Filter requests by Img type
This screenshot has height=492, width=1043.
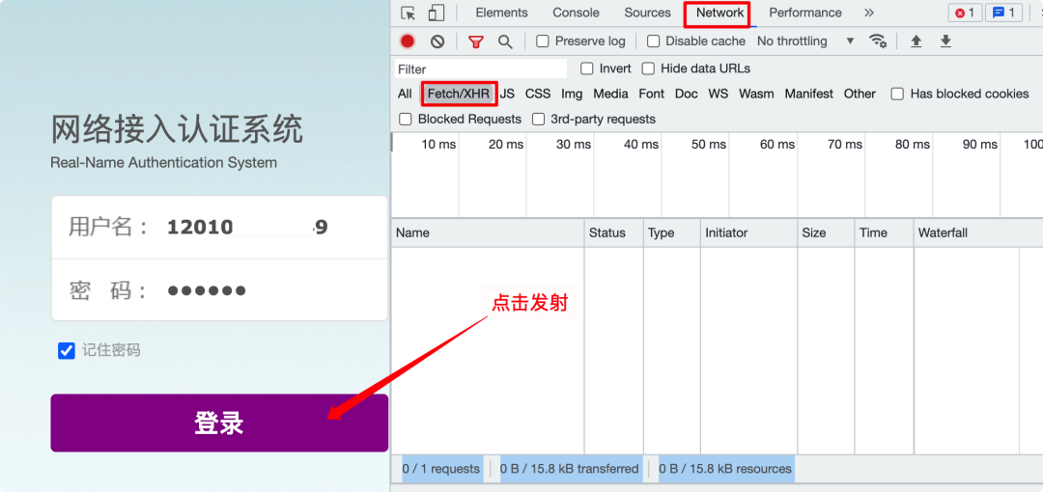tap(572, 94)
